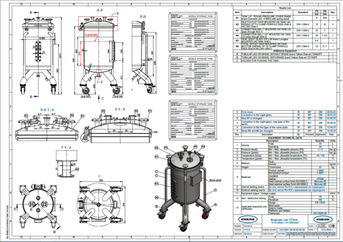Click the "Temperature (body)" row label
This screenshot has height=242, width=343.
point(251,155)
